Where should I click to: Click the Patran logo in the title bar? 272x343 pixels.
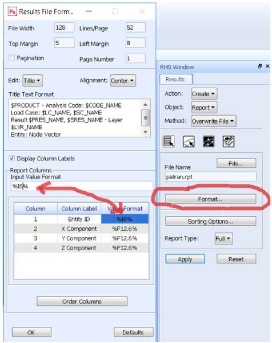click(12, 11)
